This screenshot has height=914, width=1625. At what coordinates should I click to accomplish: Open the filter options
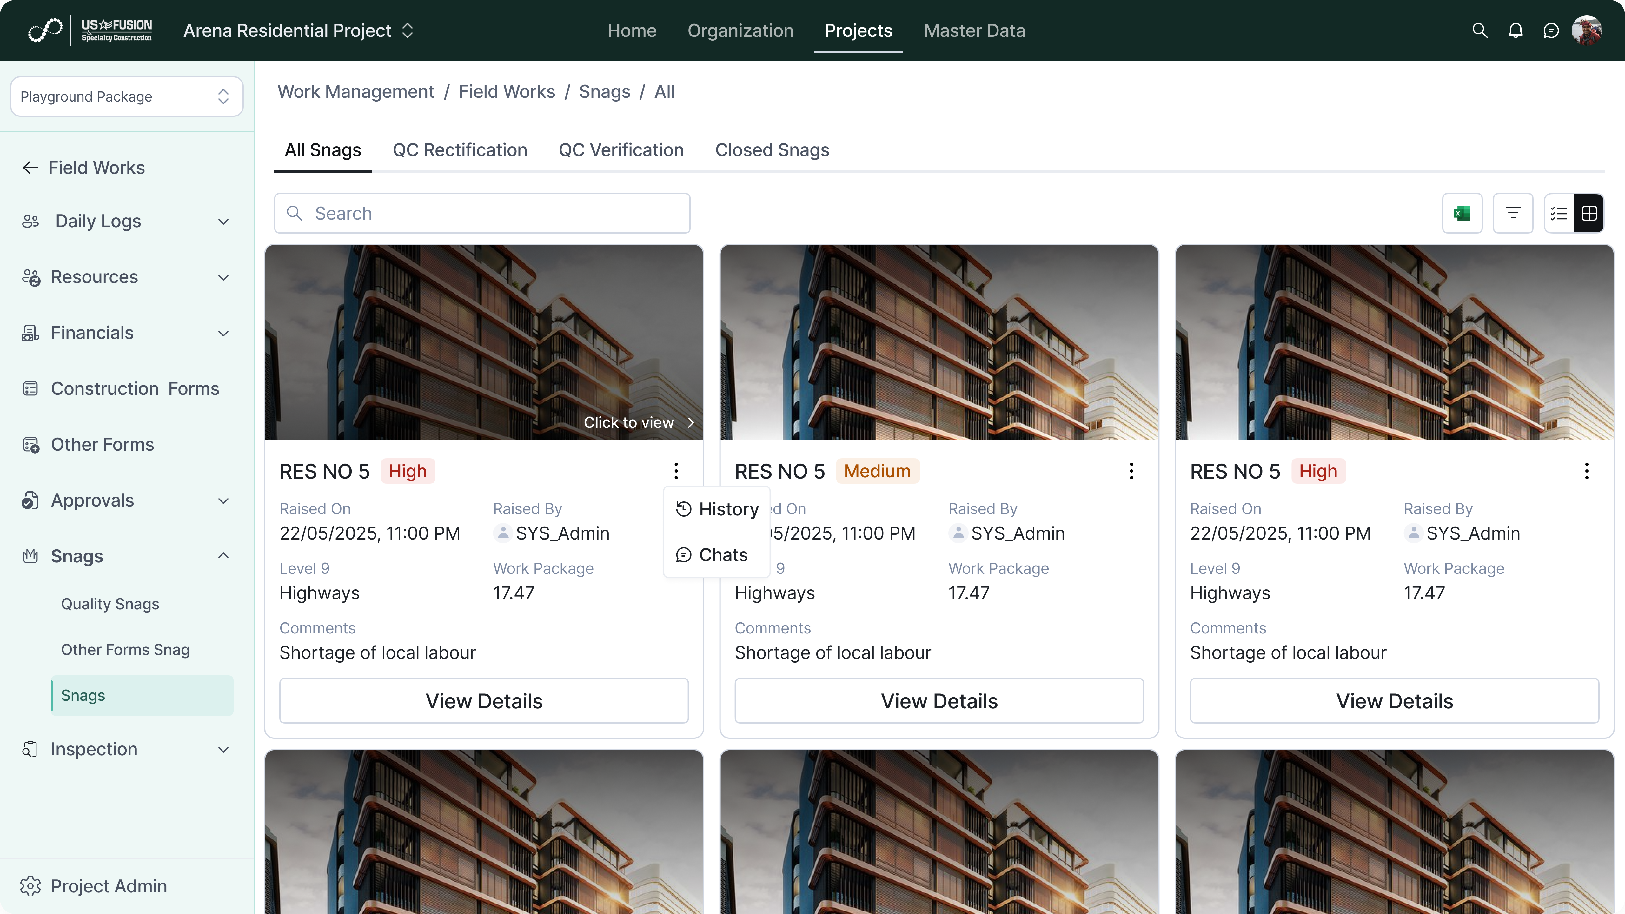[1513, 213]
